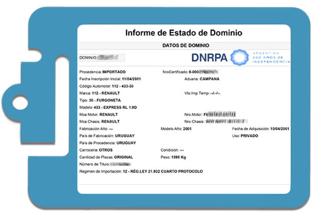
Task: Click the 'NroCertificado' value
Action: [x=204, y=72]
